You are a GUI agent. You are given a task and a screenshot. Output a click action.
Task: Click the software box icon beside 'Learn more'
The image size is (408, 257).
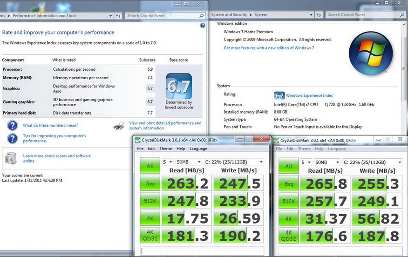point(11,158)
